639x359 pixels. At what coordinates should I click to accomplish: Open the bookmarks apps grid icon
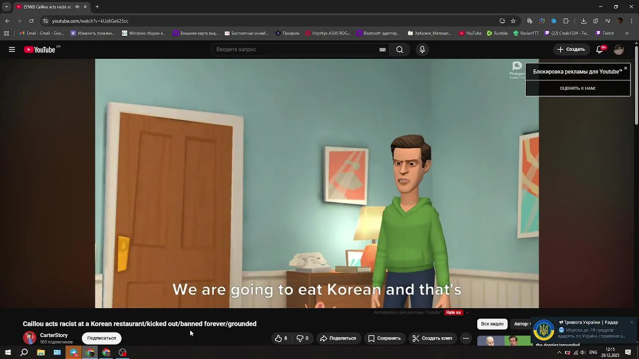(x=6, y=33)
